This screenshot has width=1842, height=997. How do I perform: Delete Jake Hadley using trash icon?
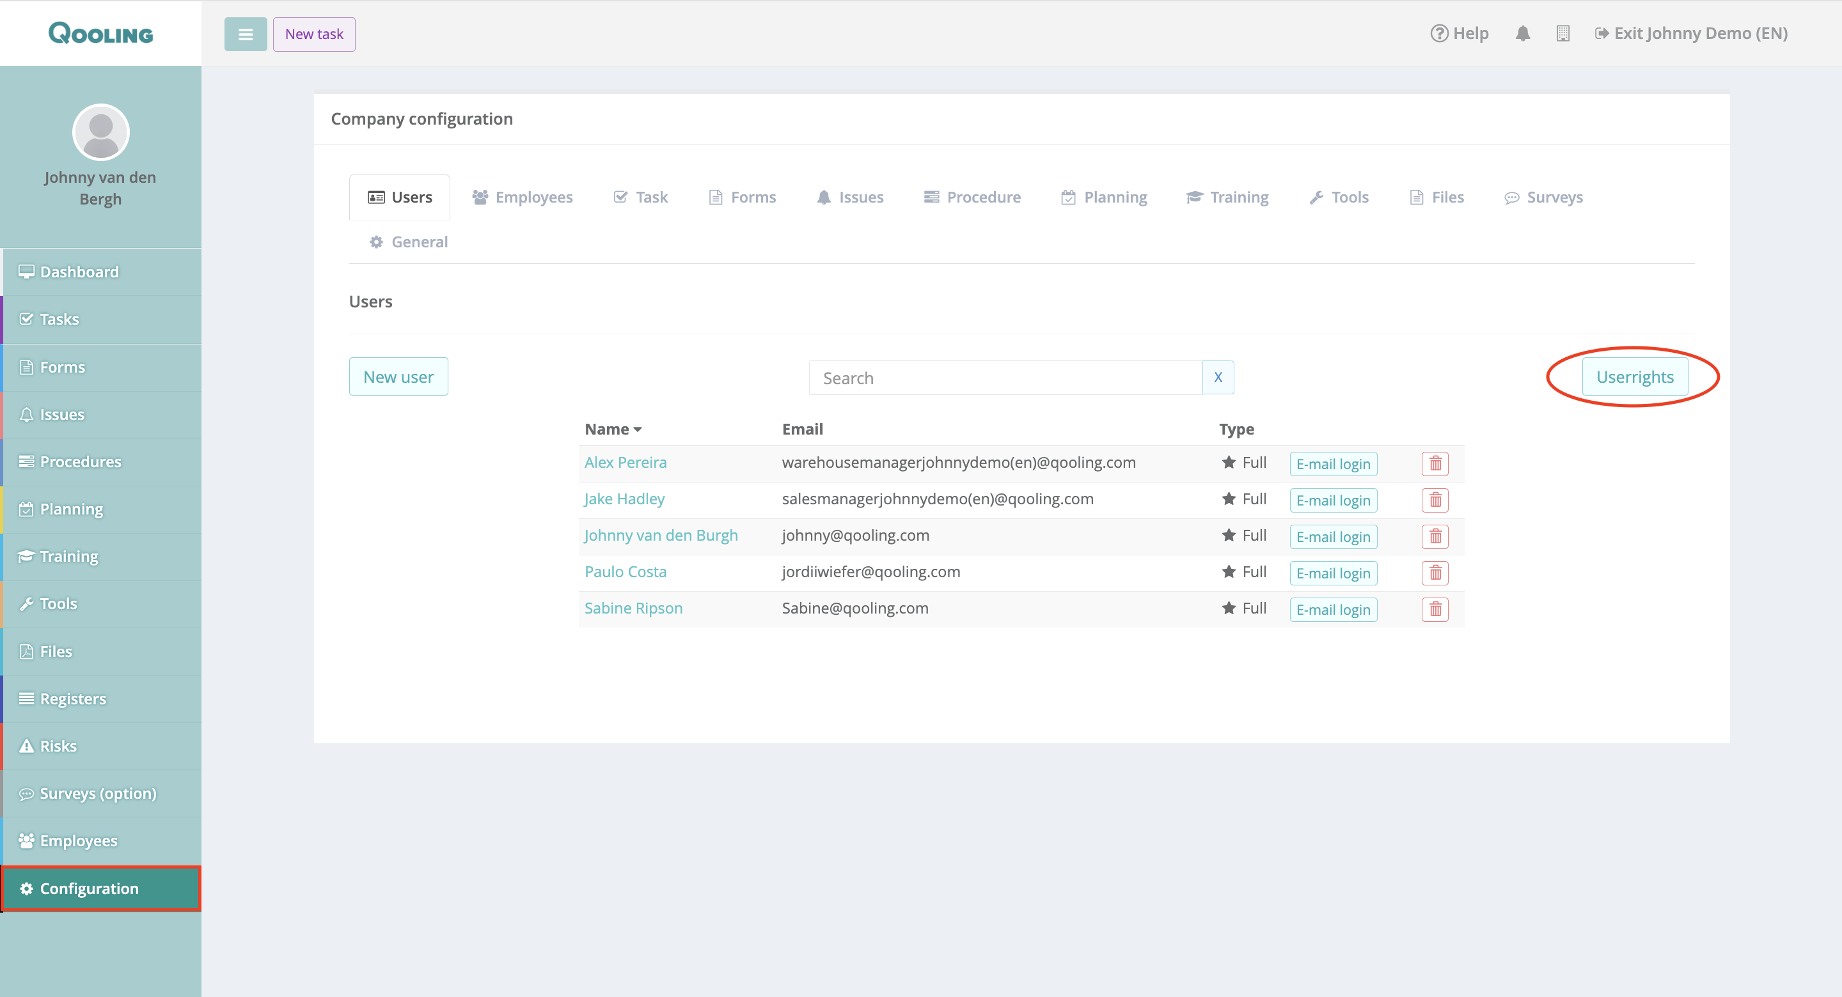click(1435, 500)
